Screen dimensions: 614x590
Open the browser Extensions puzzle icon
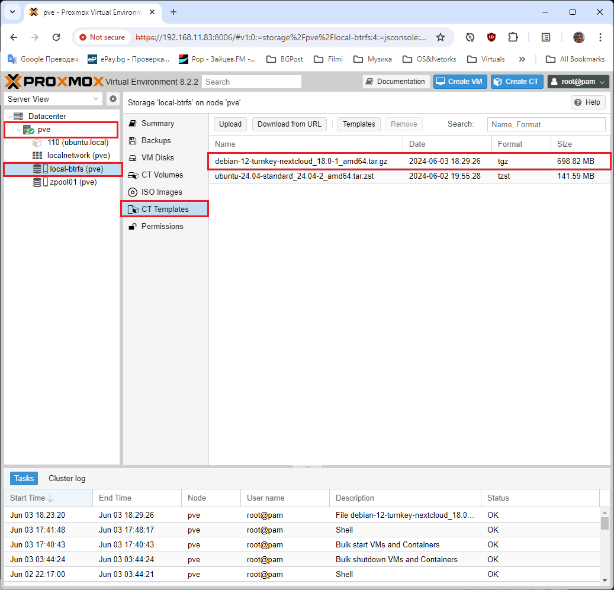(x=513, y=37)
